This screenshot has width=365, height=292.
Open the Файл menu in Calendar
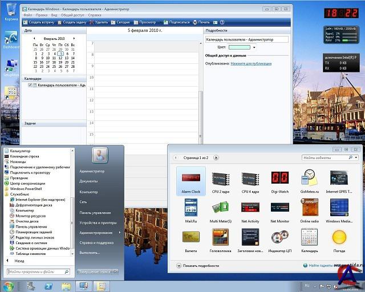point(28,15)
